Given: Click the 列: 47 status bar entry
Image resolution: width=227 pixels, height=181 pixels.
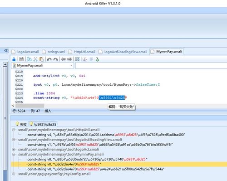Looking at the screenshot, I should pyautogui.click(x=35, y=111).
